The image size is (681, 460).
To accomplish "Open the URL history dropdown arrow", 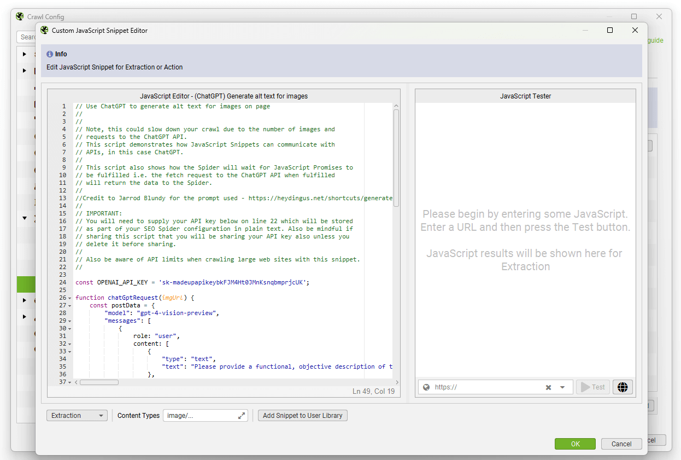I will pos(562,387).
